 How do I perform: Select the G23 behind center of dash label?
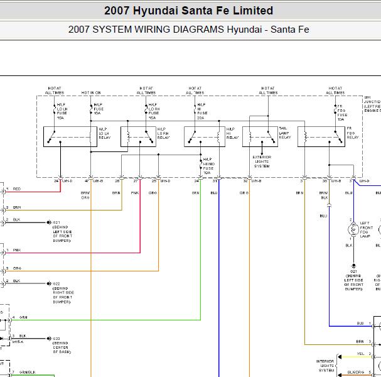pos(62,346)
